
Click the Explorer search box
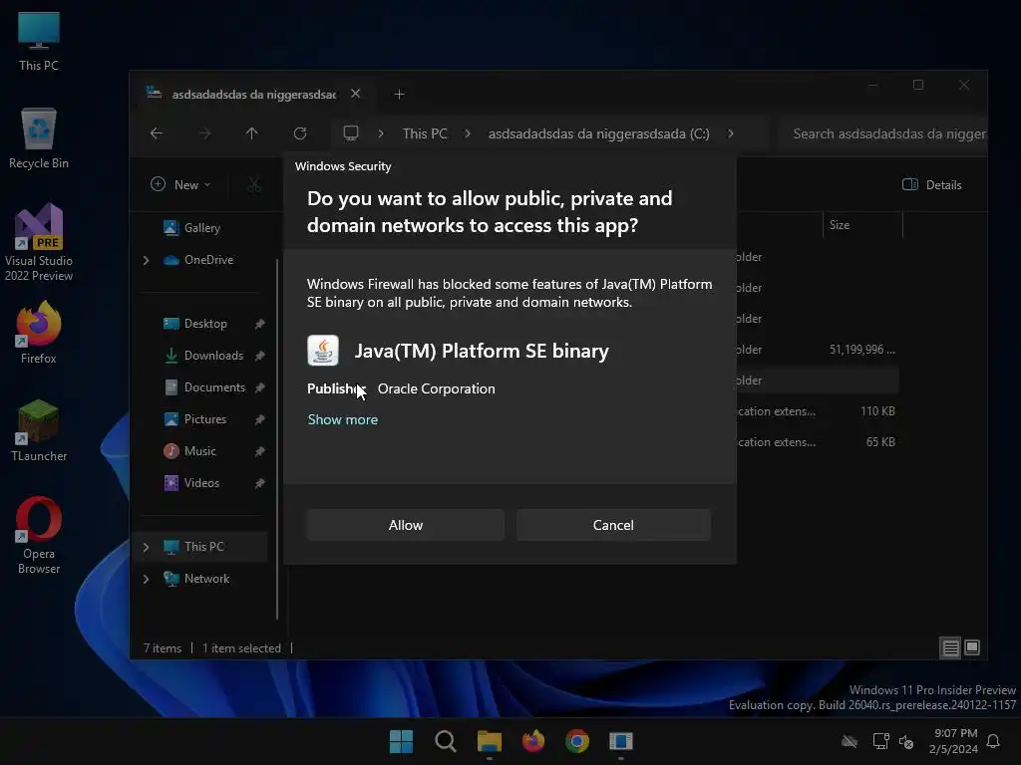[883, 133]
